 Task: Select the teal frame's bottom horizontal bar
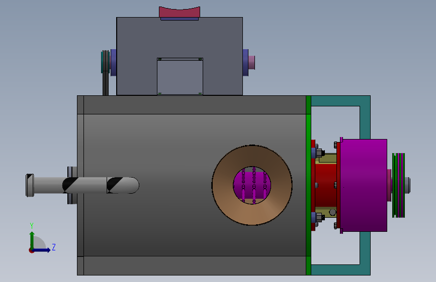pyautogui.click(x=340, y=270)
